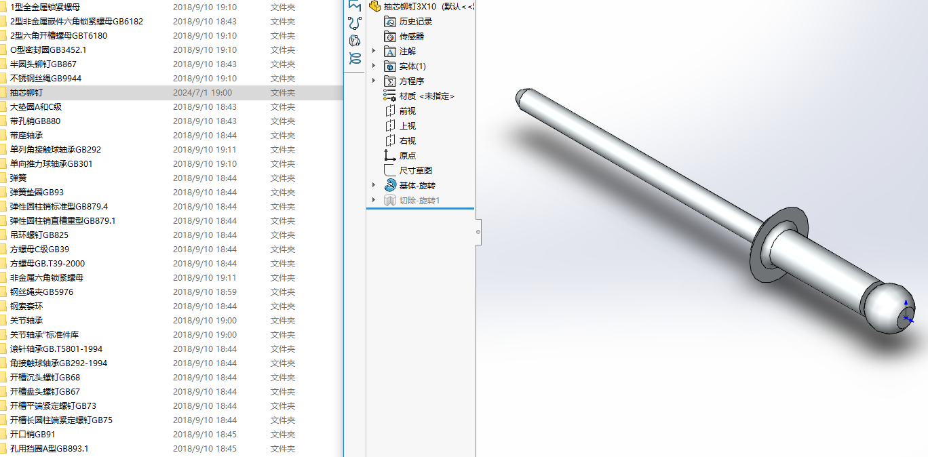
Task: Click the 基体-旋转 revolve feature icon
Action: click(390, 185)
